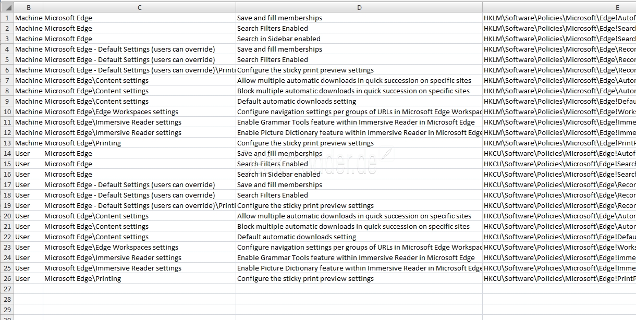This screenshot has height=320, width=636.
Task: Click row 13 "HKLM\Software\Policies\Microsoft\Edge!PrintP" cell
Action: point(559,143)
